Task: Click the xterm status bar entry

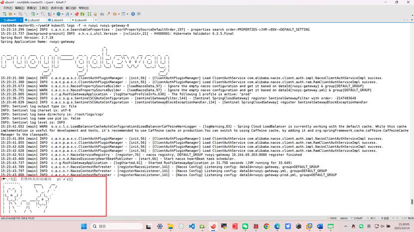Action: coord(344,218)
